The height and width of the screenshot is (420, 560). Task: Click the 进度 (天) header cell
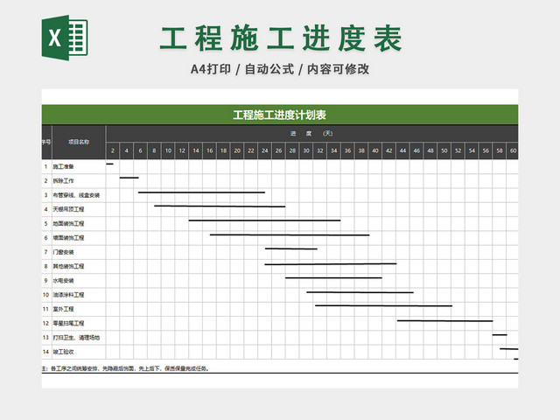coord(311,133)
